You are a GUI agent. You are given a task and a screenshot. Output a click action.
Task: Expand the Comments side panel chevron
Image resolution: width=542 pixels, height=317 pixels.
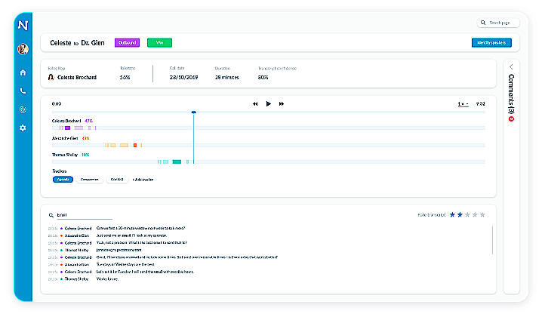coord(511,66)
